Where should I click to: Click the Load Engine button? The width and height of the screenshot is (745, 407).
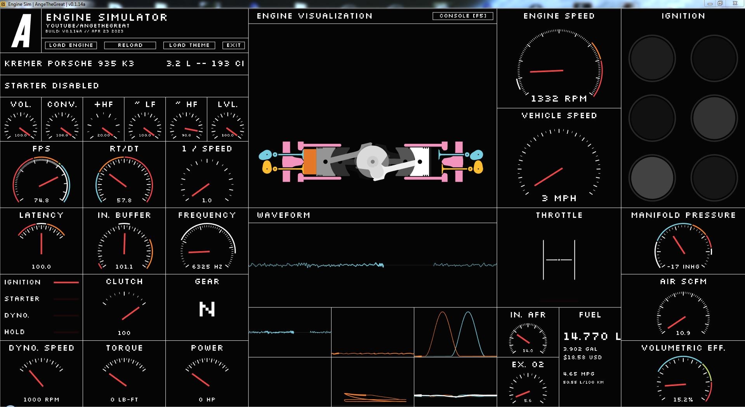pos(71,45)
